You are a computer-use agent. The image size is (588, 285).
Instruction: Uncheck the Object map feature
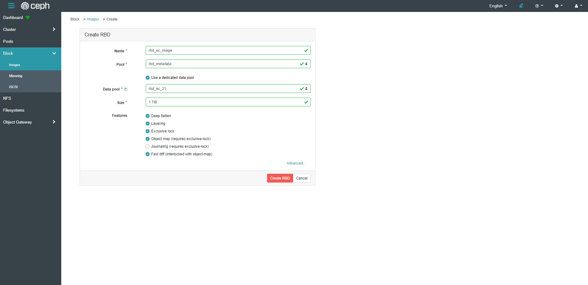pos(148,139)
